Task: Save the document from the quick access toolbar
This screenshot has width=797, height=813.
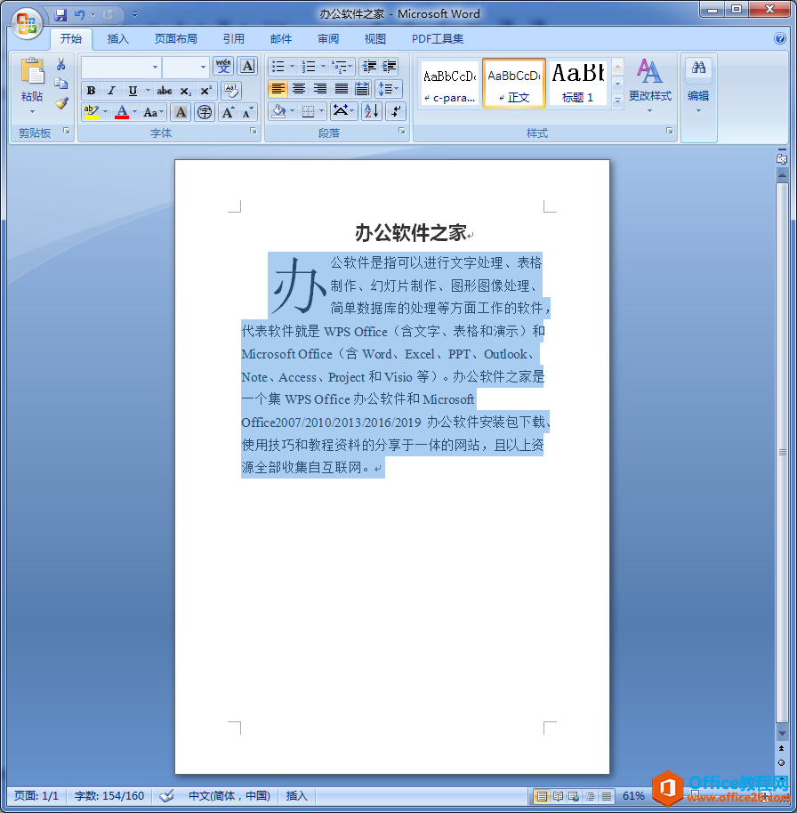Action: tap(60, 14)
